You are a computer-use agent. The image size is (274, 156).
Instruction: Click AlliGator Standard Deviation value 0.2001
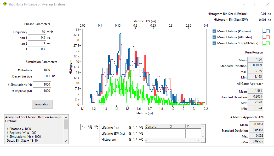pyautogui.click(x=255, y=97)
